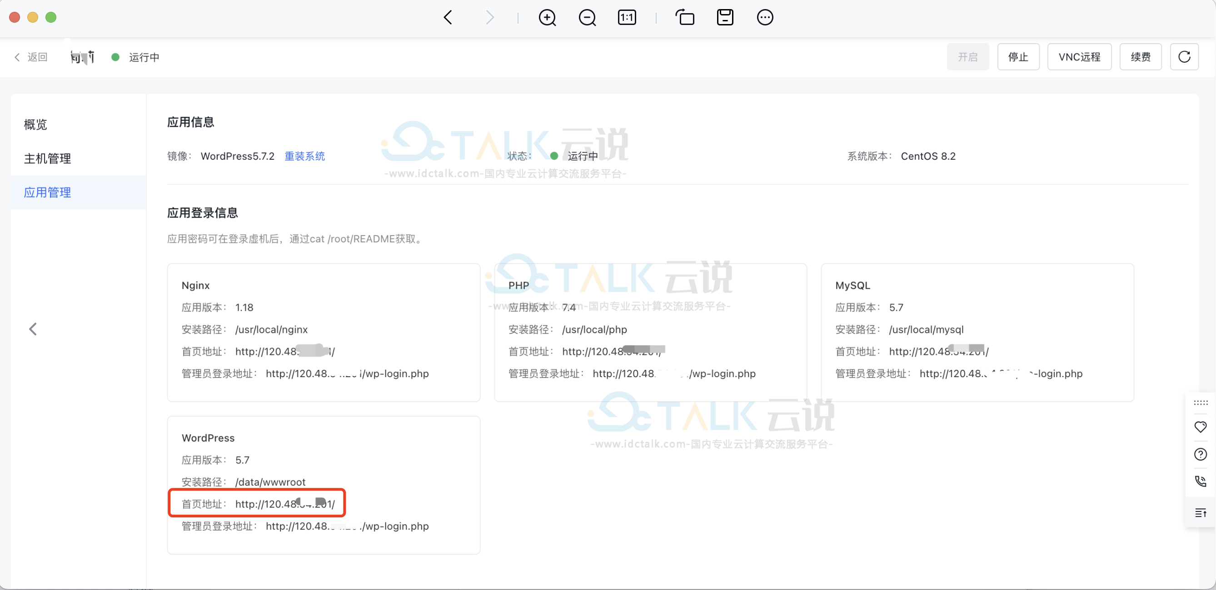Open WordPress admin wp-login.php address

(347, 526)
